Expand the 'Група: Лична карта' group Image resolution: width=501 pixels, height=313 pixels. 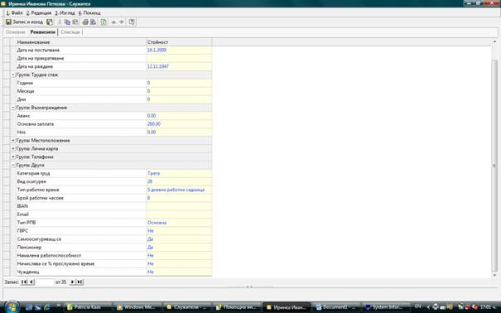pos(13,149)
